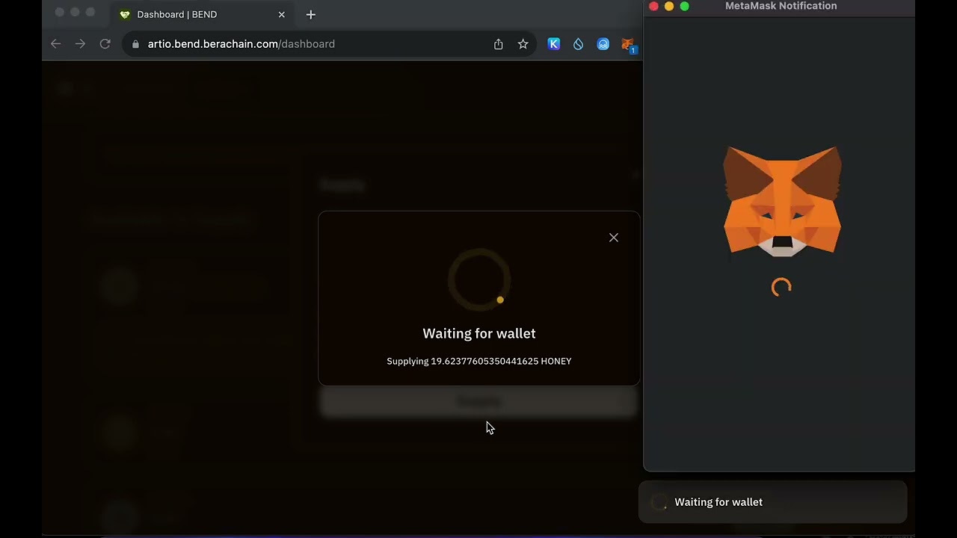Close the Dashboard | BEND tab
Screen dimensions: 957x538
[282, 14]
